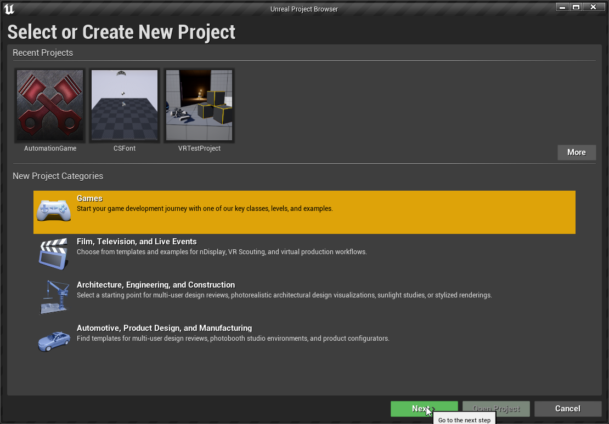This screenshot has height=424, width=609.
Task: Click the disabled Open Project button
Action: [496, 409]
